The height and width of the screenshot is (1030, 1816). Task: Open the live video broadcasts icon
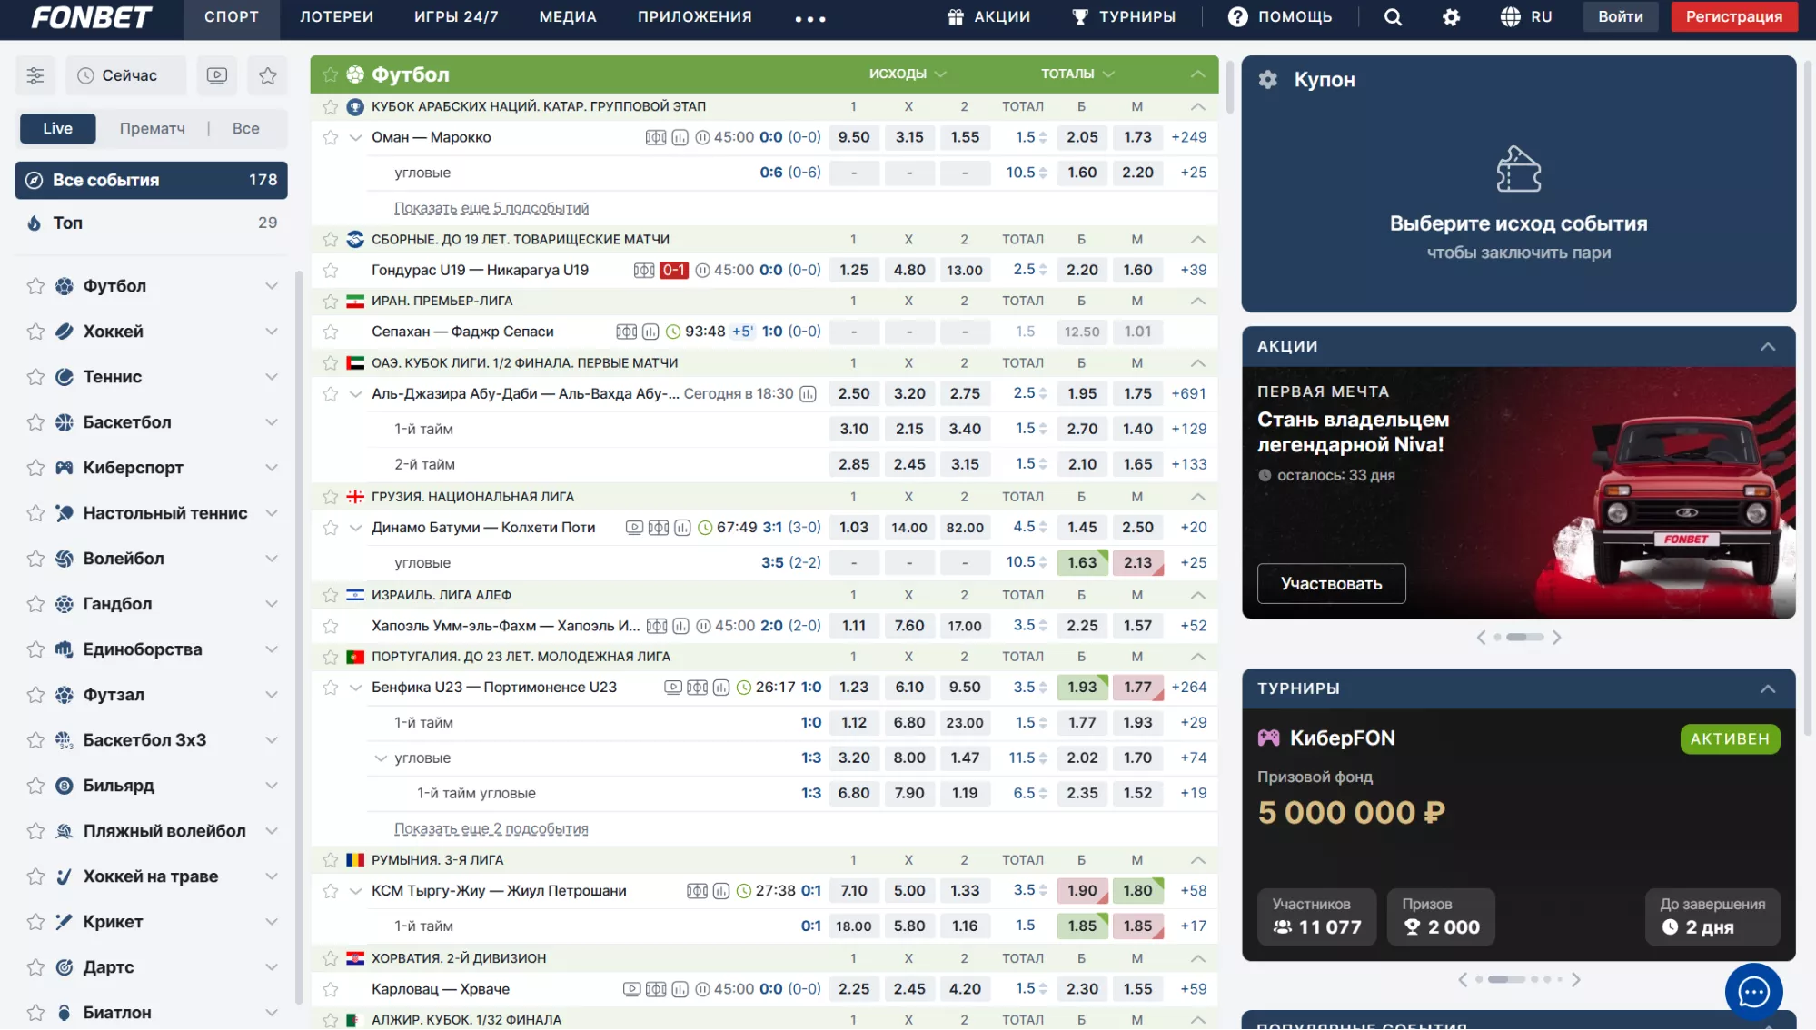click(217, 75)
